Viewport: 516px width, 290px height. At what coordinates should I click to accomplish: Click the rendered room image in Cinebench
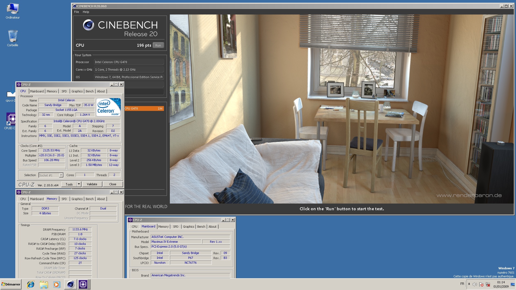click(x=342, y=109)
